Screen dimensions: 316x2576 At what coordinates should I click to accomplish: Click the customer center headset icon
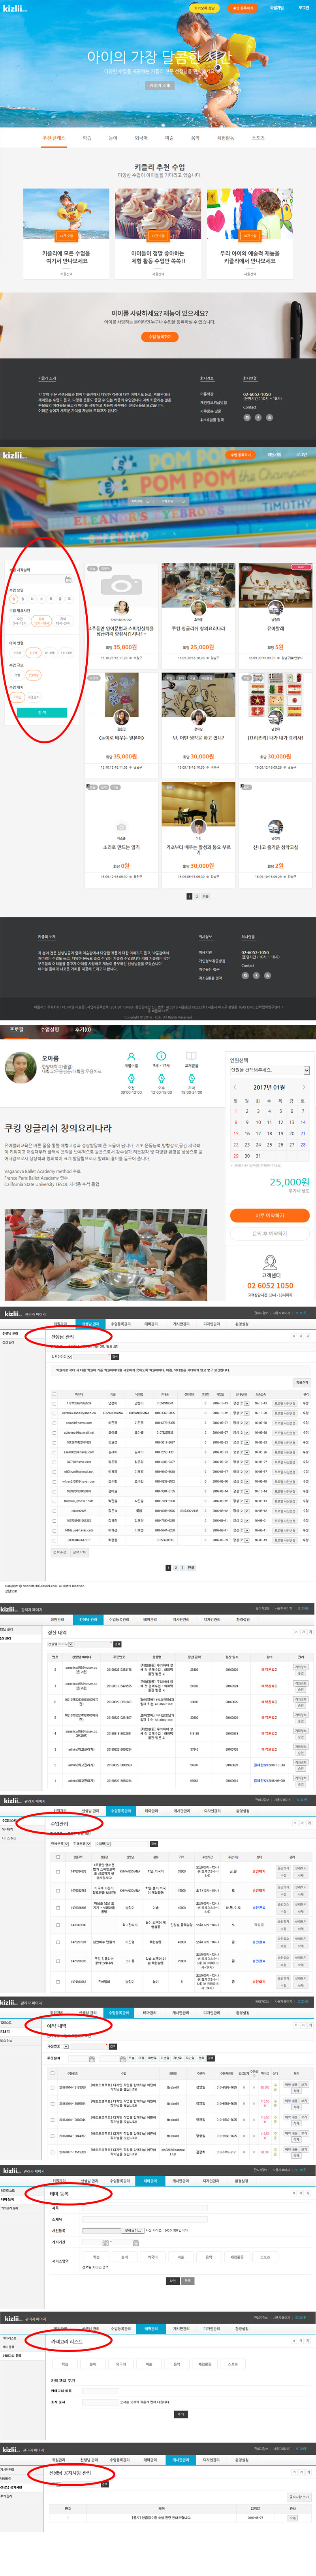[269, 1261]
